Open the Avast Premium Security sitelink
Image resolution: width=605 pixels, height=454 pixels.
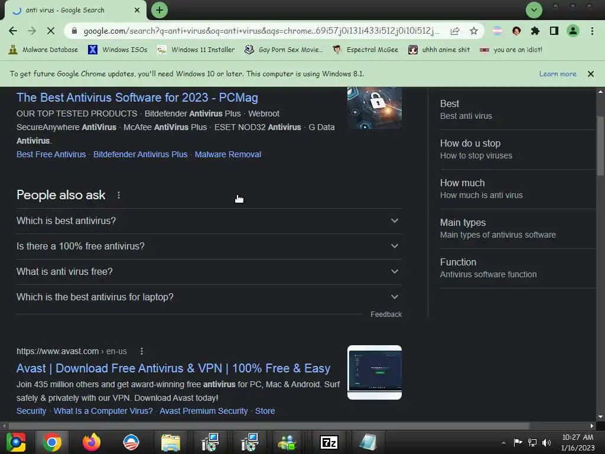coord(203,411)
